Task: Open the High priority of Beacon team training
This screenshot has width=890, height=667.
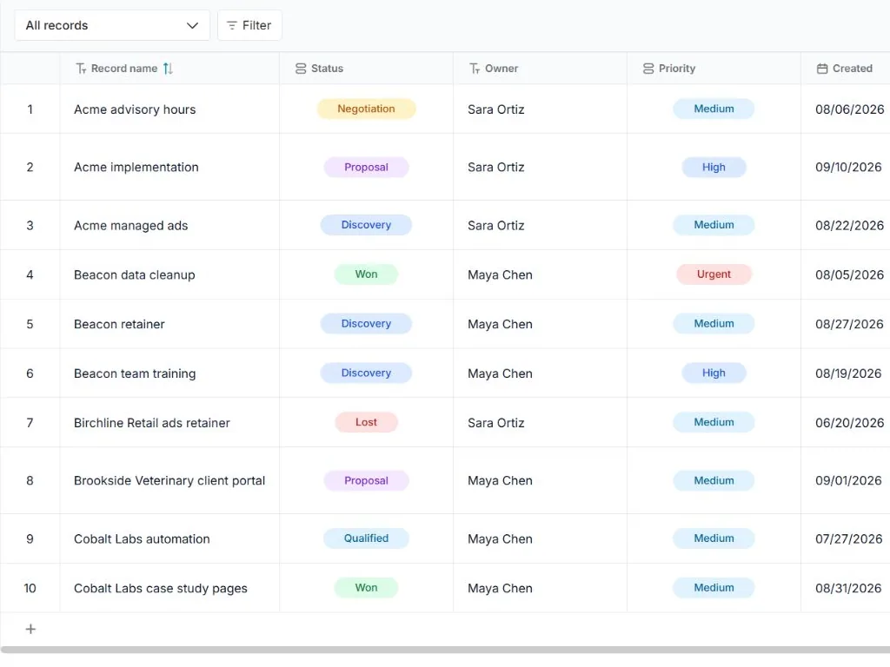Action: tap(714, 373)
